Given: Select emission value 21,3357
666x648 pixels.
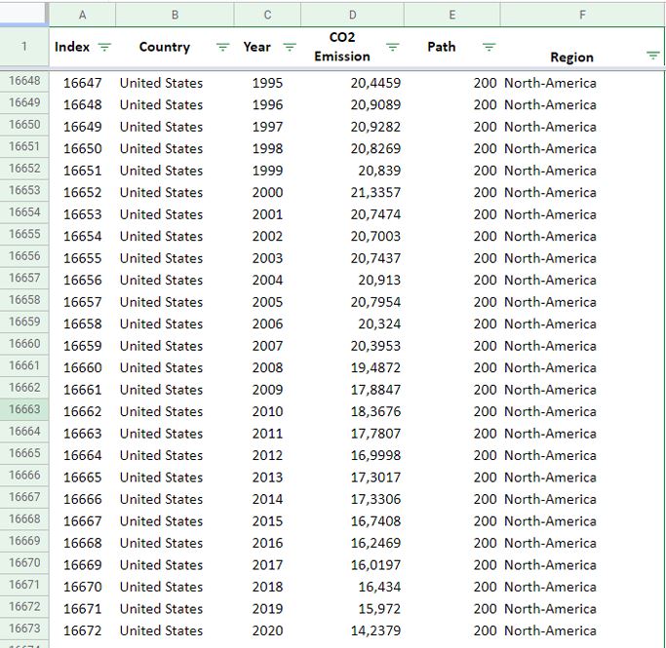Looking at the screenshot, I should pyautogui.click(x=352, y=192).
